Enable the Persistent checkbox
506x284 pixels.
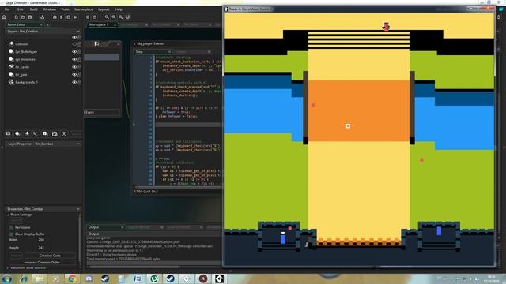(x=12, y=227)
